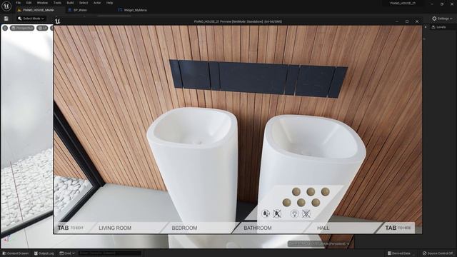The height and width of the screenshot is (257, 457).
Task: Click the save level icon in toolbar
Action: [6, 19]
